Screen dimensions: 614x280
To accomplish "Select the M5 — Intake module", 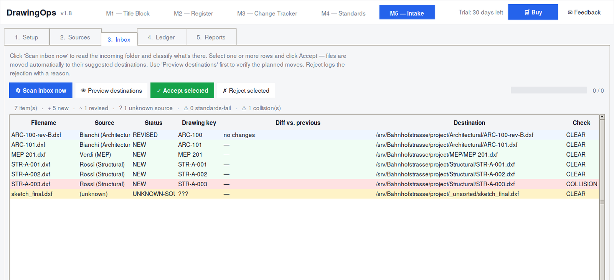I will click(407, 12).
